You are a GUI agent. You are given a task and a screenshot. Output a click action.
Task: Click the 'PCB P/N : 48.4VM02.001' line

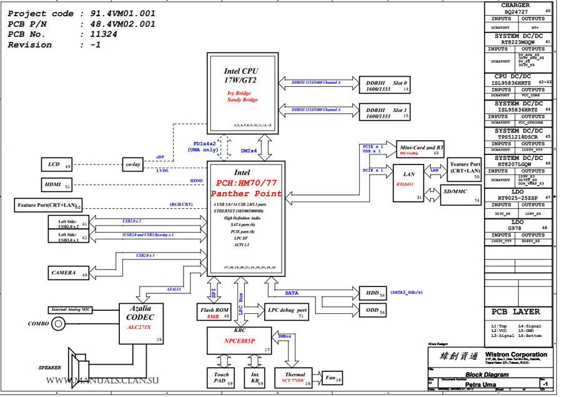(x=82, y=24)
